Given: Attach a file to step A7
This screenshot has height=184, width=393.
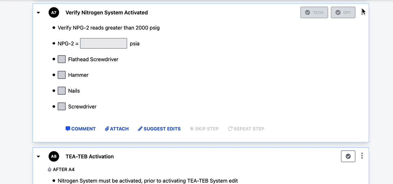Looking at the screenshot, I should [117, 129].
